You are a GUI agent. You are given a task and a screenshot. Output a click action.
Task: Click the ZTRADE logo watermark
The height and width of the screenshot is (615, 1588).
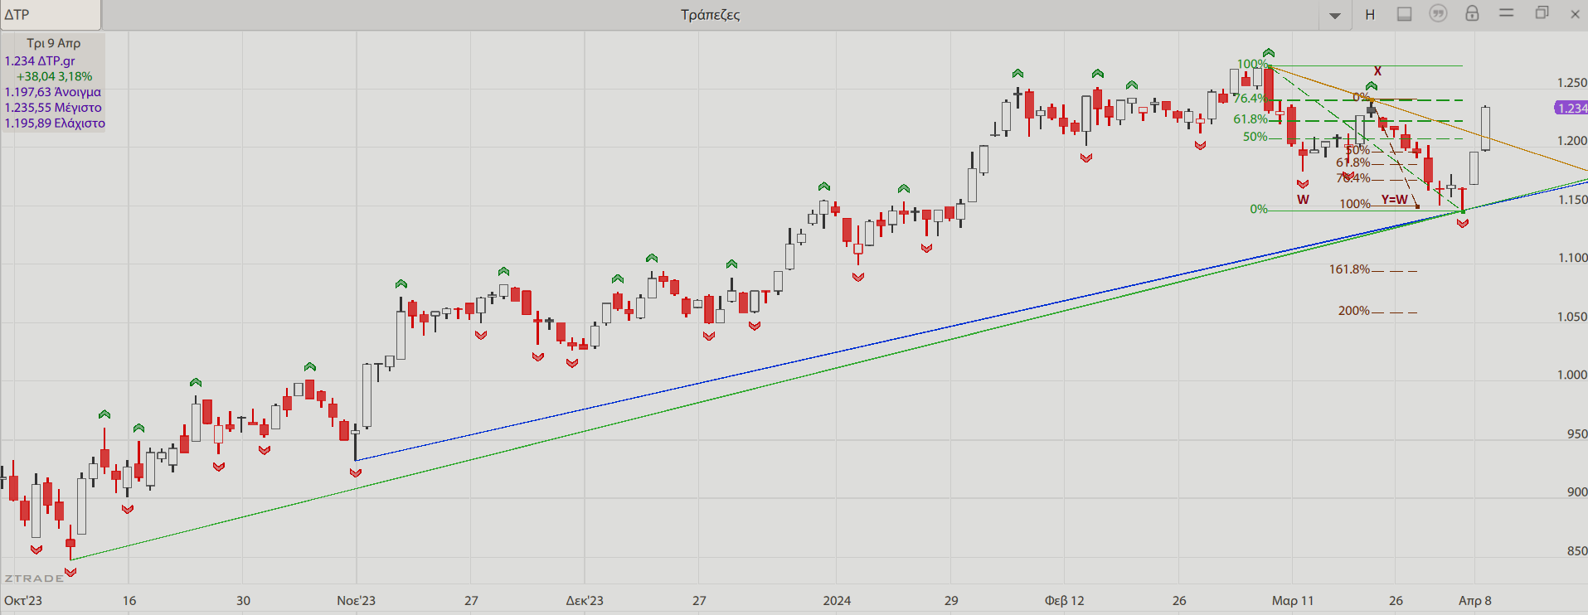34,578
